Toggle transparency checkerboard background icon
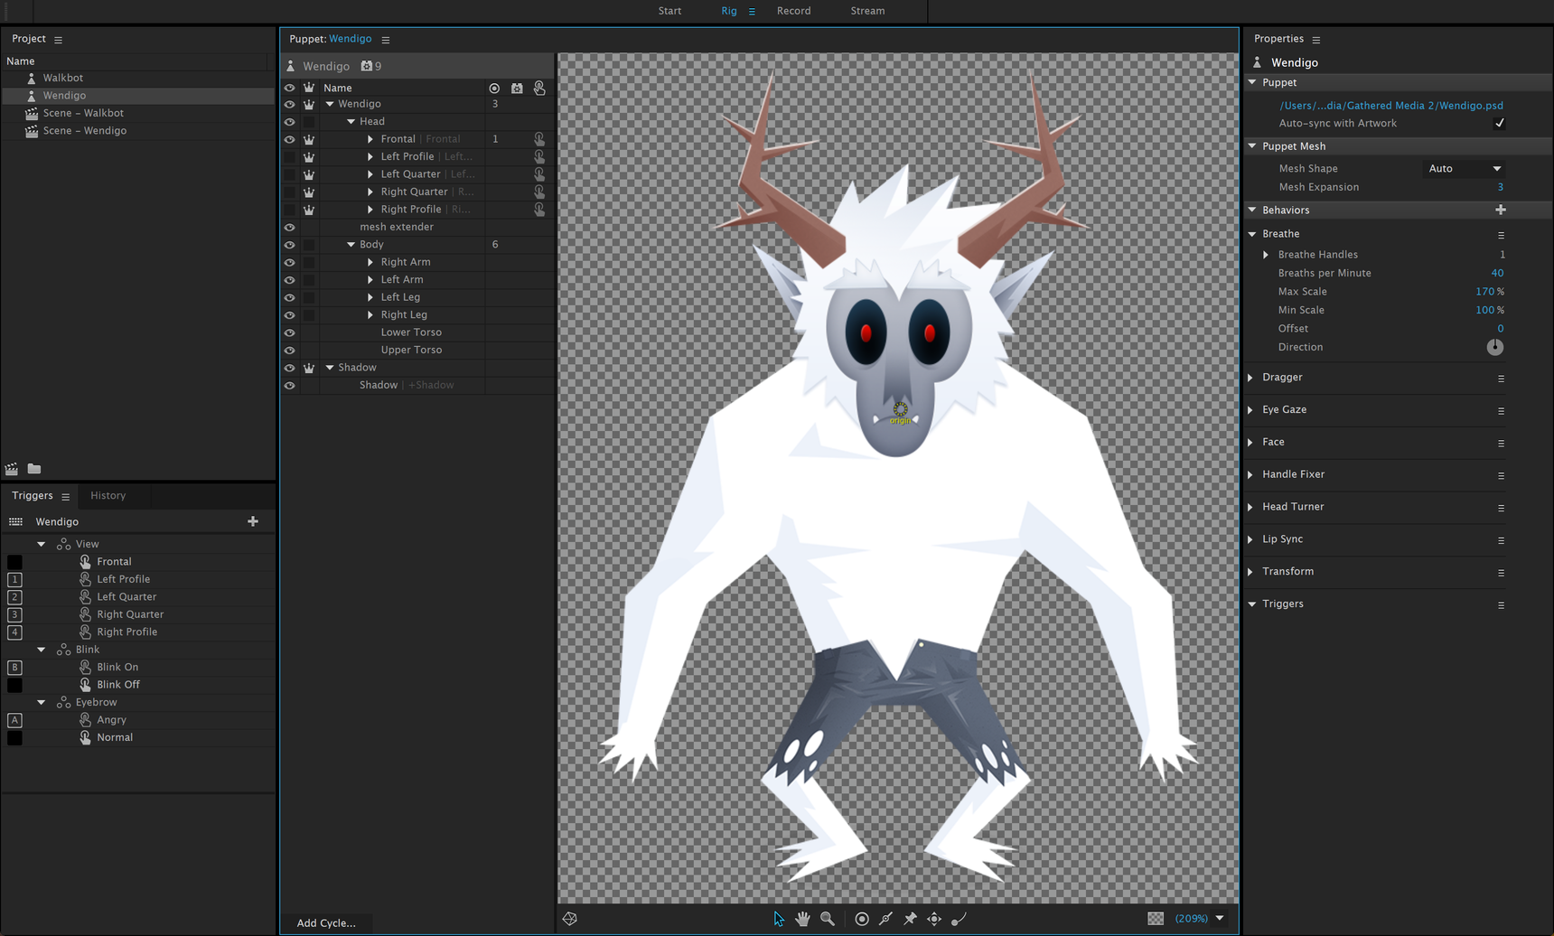The image size is (1554, 936). click(1156, 918)
